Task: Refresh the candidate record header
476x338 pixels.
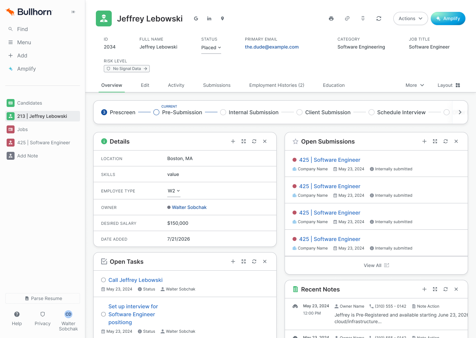Action: [379, 18]
